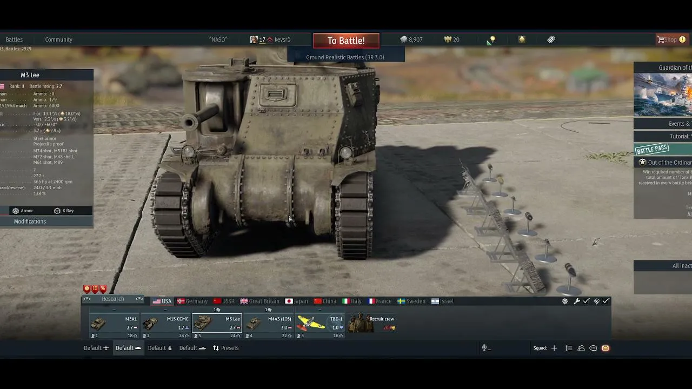The width and height of the screenshot is (692, 389).
Task: Select the M5A1 tank slot
Action: (114, 324)
